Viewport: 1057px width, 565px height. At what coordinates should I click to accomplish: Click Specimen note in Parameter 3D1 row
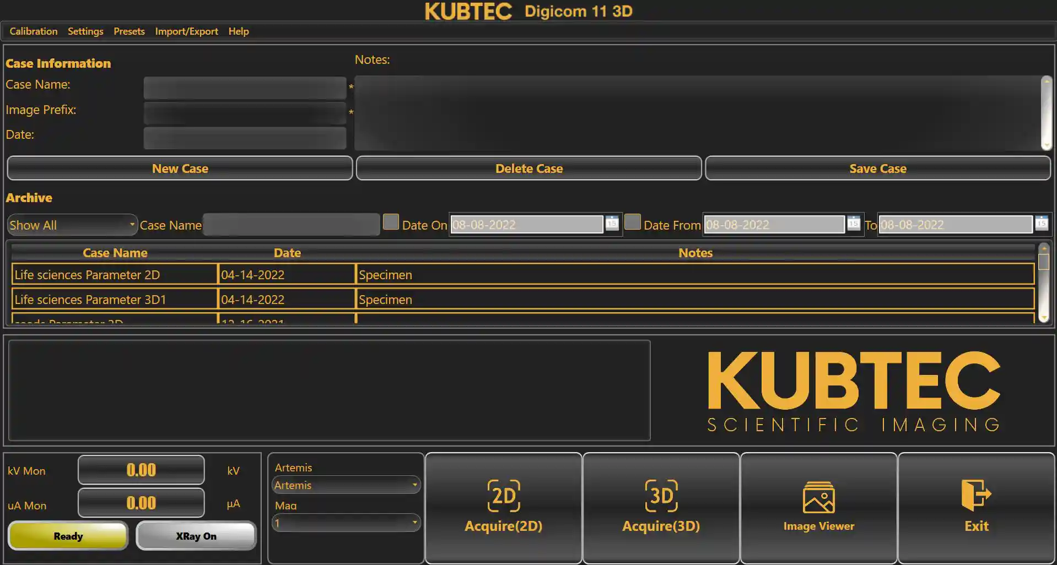click(x=695, y=300)
